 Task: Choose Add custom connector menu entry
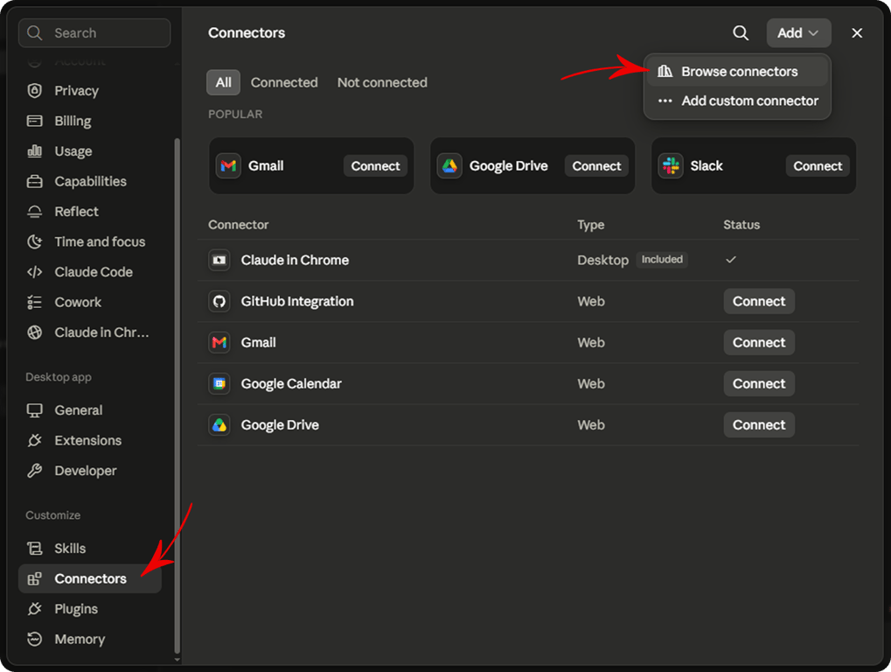point(737,101)
